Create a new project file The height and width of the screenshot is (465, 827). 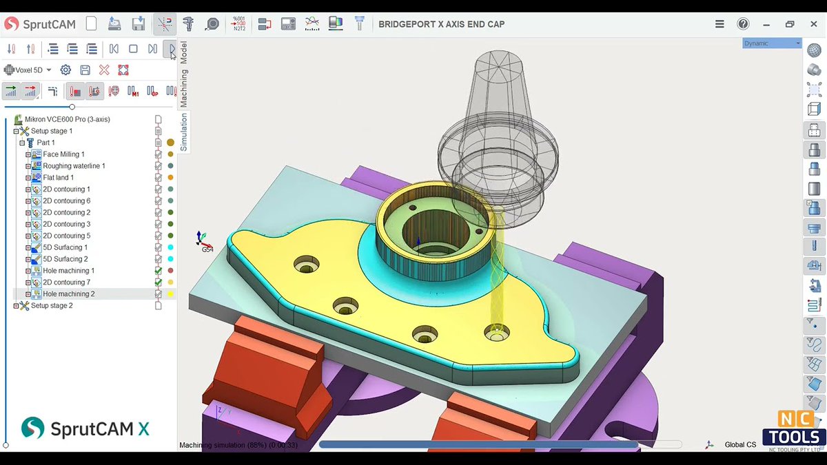91,24
